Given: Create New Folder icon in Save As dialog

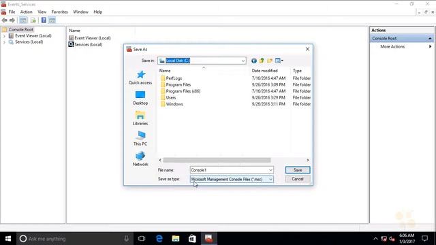Looking at the screenshot, I should pyautogui.click(x=270, y=61).
